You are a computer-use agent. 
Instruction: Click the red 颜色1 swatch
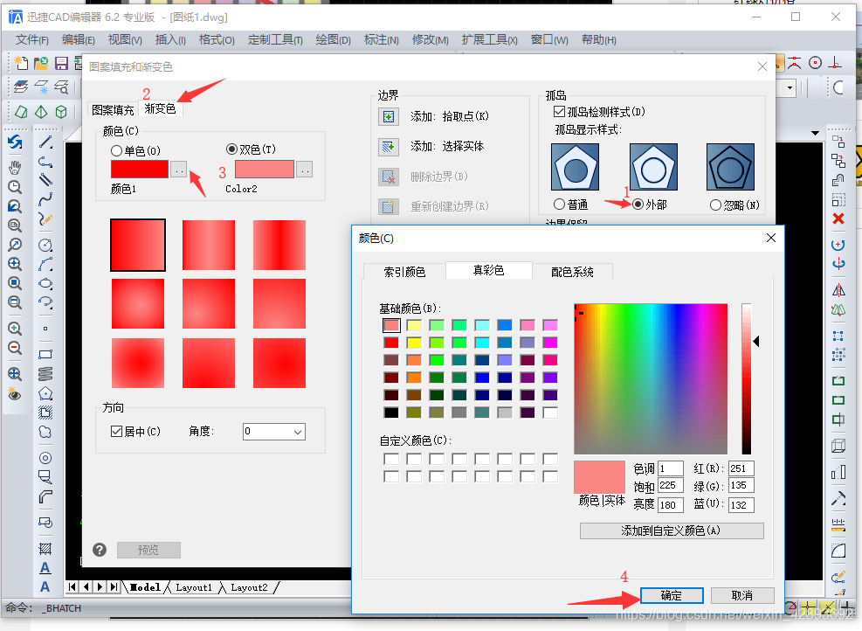pyautogui.click(x=140, y=170)
